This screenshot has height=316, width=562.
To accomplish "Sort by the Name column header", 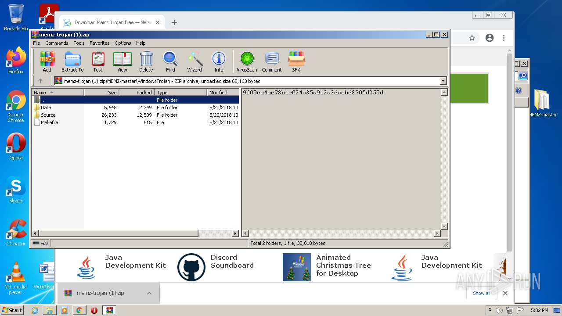I will 58,92.
